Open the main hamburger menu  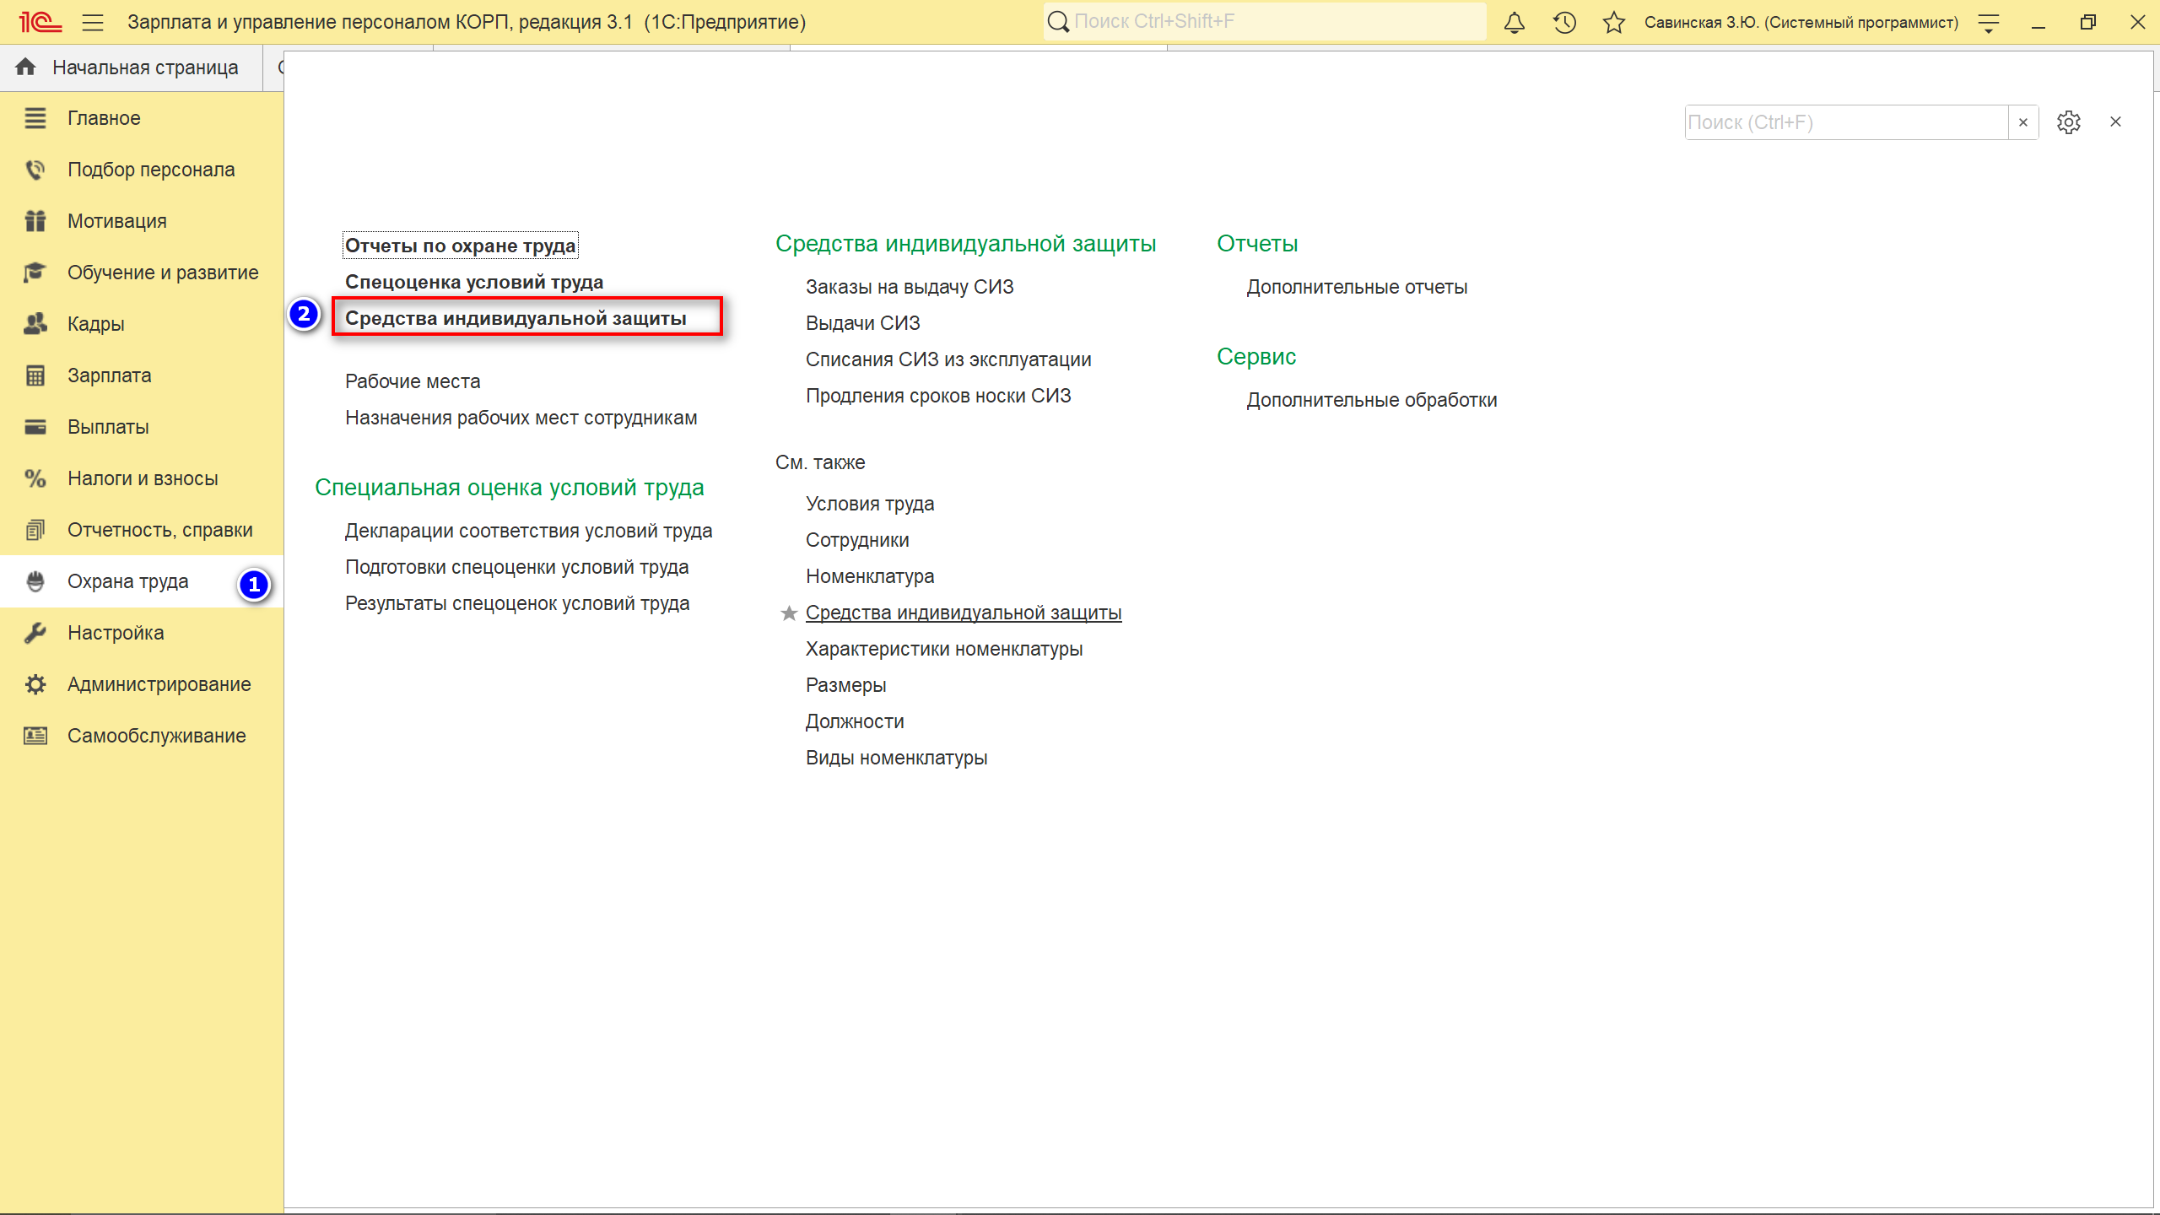93,23
